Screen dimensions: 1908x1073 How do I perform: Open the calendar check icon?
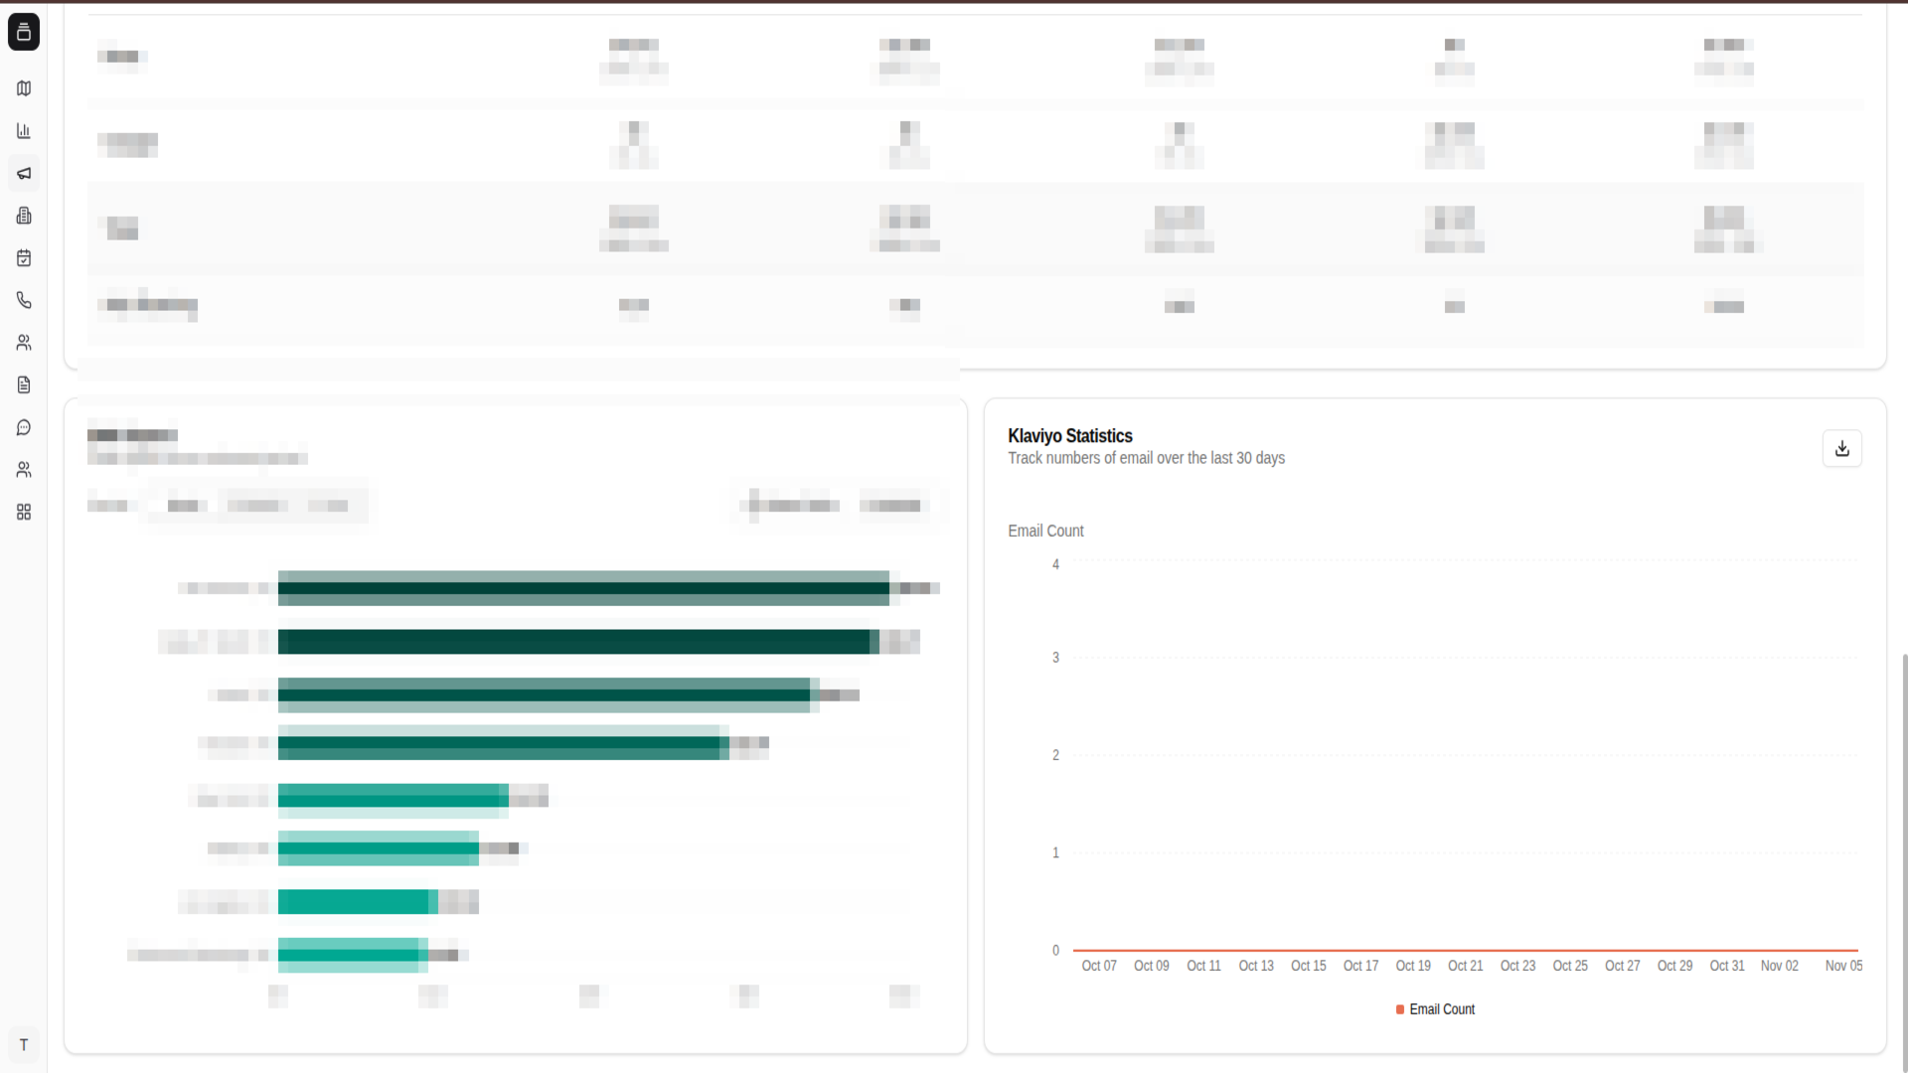click(24, 258)
